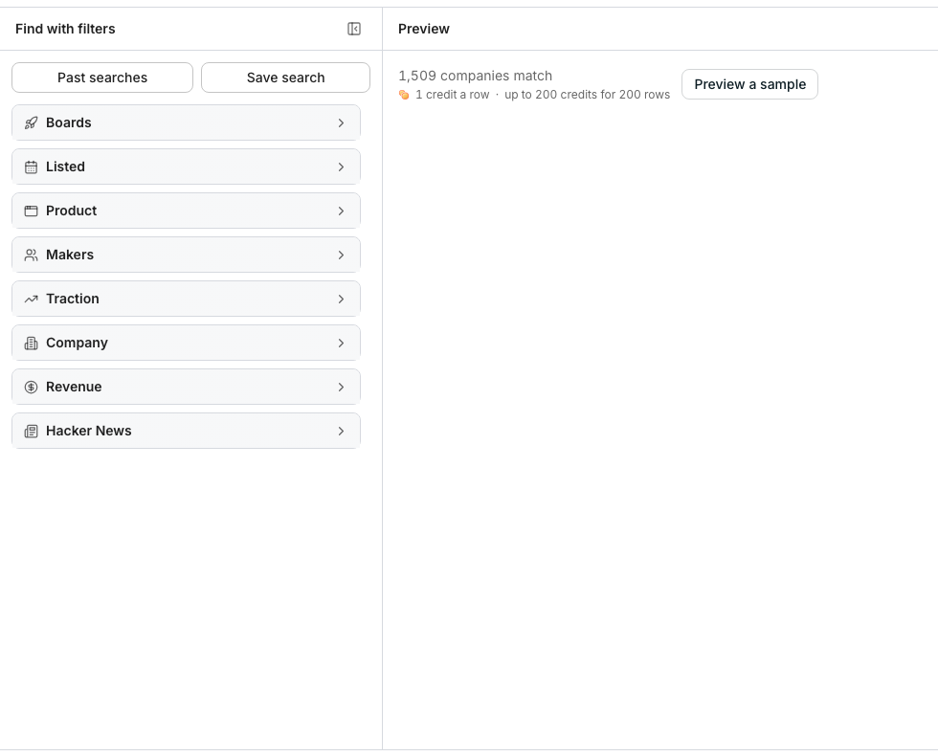The width and height of the screenshot is (938, 756).
Task: Click 'up to 200 credits for 200 rows'
Action: tap(587, 95)
